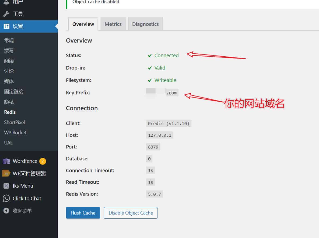The image size is (319, 238).
Task: Click the Iks Menu icon
Action: (x=6, y=186)
